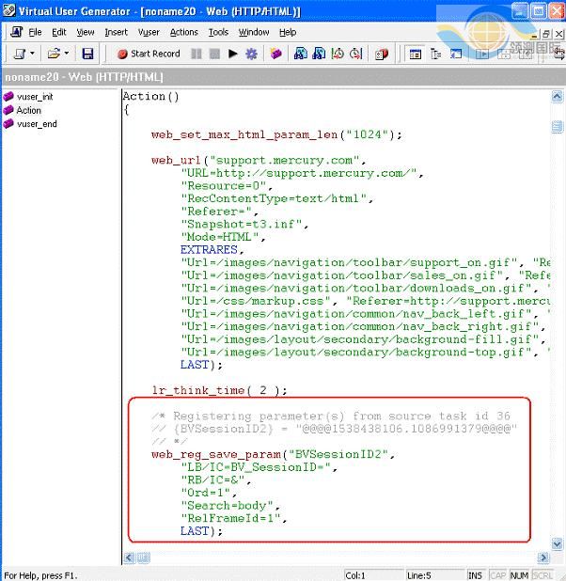Open the View menu
Screen dimensions: 566x581
coord(86,32)
